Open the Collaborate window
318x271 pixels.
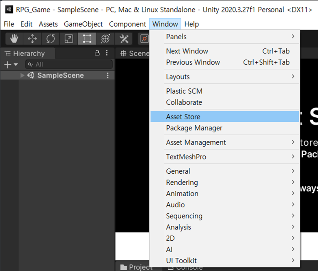[225, 102]
